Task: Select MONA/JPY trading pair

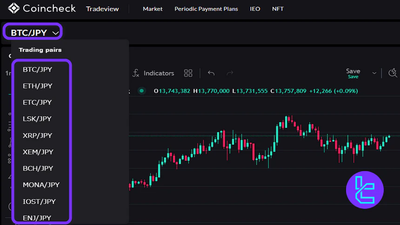Action: tap(41, 185)
